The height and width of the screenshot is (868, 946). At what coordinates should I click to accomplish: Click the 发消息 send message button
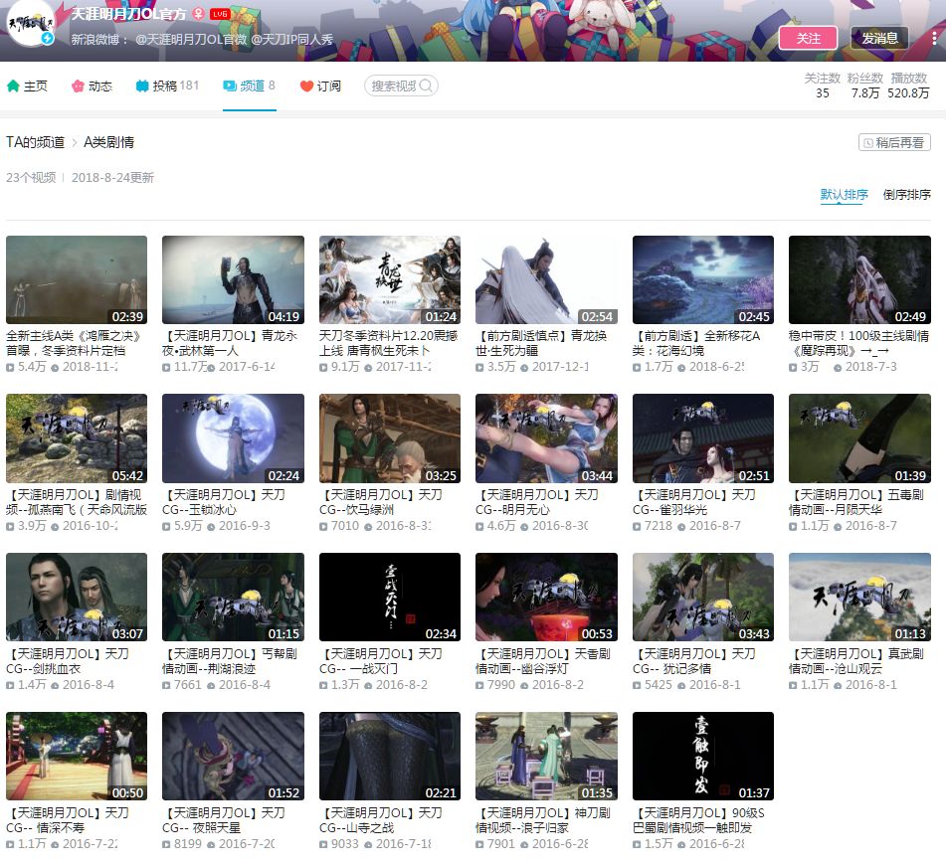point(879,38)
